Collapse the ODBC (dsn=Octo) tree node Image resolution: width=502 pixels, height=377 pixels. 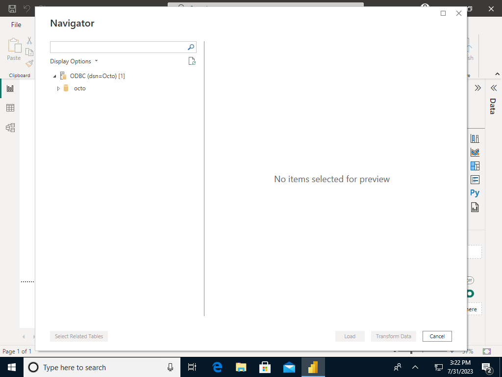54,76
